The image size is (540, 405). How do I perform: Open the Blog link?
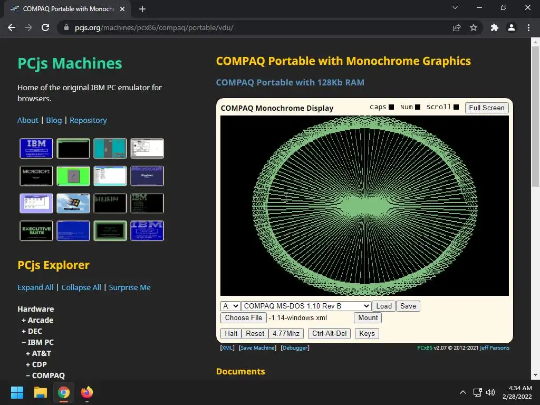(x=54, y=120)
